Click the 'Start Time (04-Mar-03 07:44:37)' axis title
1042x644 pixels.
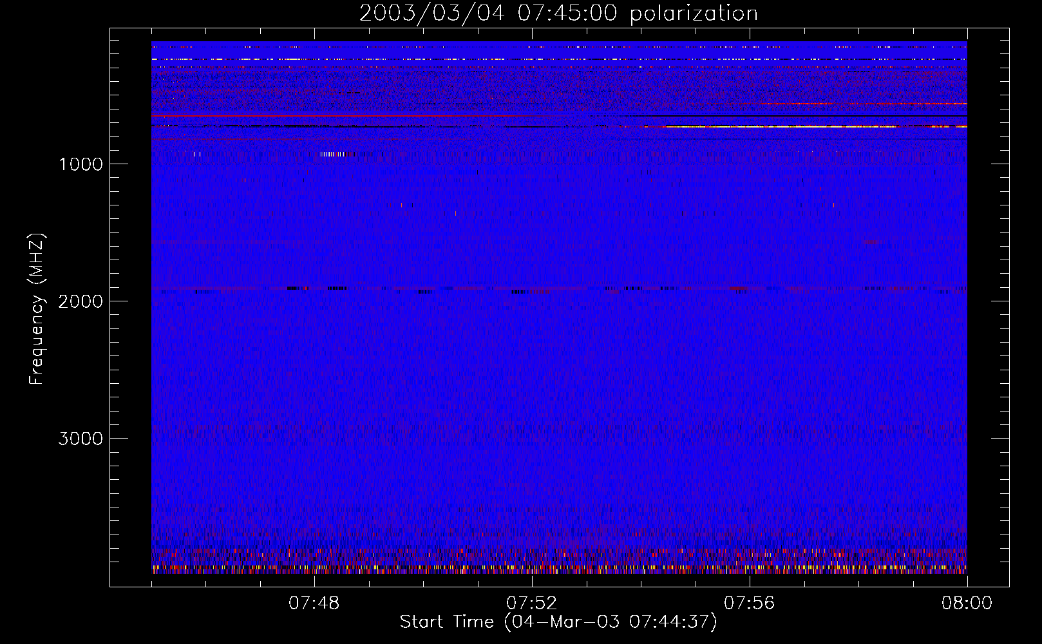click(x=558, y=622)
